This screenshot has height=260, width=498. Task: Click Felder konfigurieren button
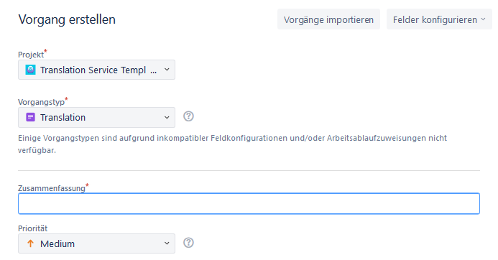pyautogui.click(x=439, y=19)
